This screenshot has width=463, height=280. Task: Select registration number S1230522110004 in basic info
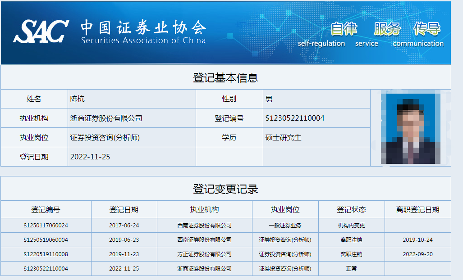(x=295, y=118)
